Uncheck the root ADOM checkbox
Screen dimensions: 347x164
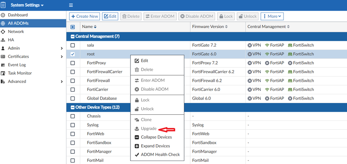pyautogui.click(x=73, y=54)
